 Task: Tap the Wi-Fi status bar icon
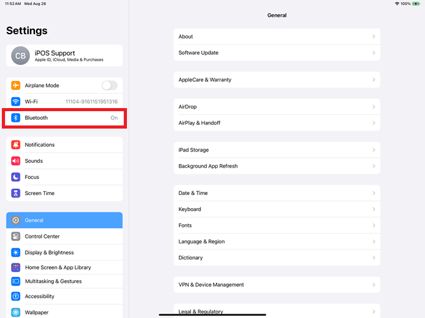click(397, 4)
